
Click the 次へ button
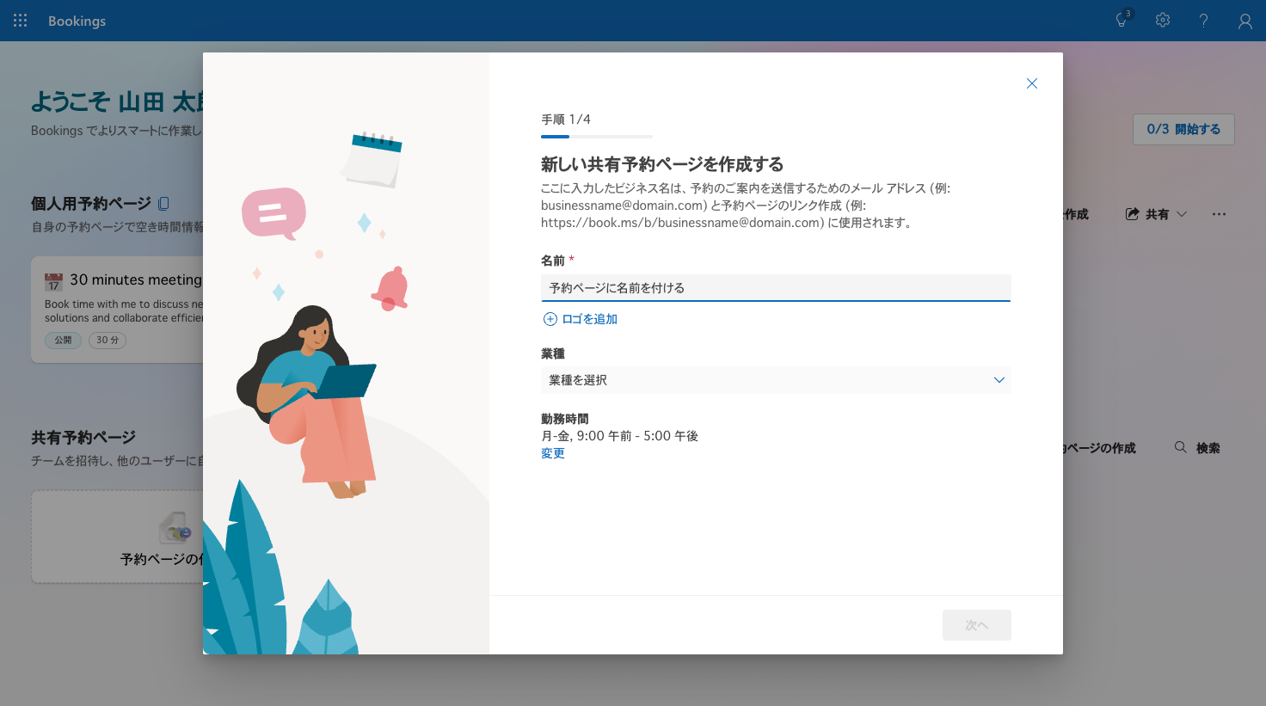pyautogui.click(x=977, y=625)
